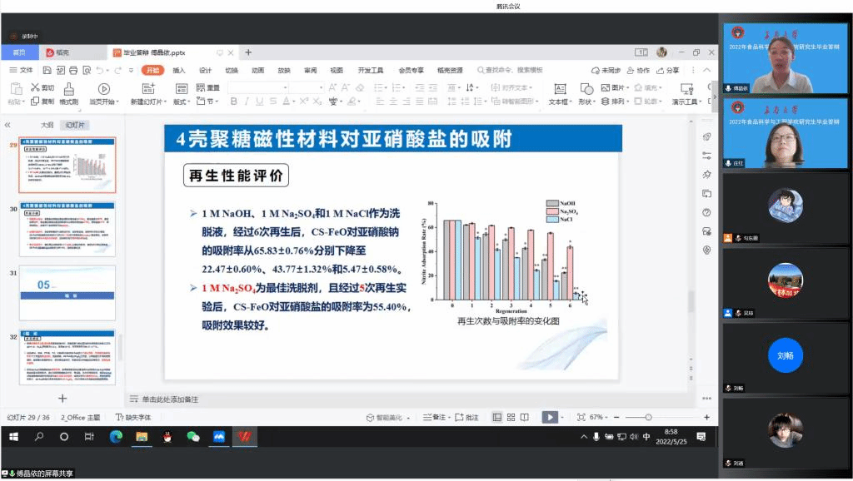Switch to the Outline (大纲) panel tab
Image resolution: width=853 pixels, height=481 pixels.
pyautogui.click(x=47, y=125)
